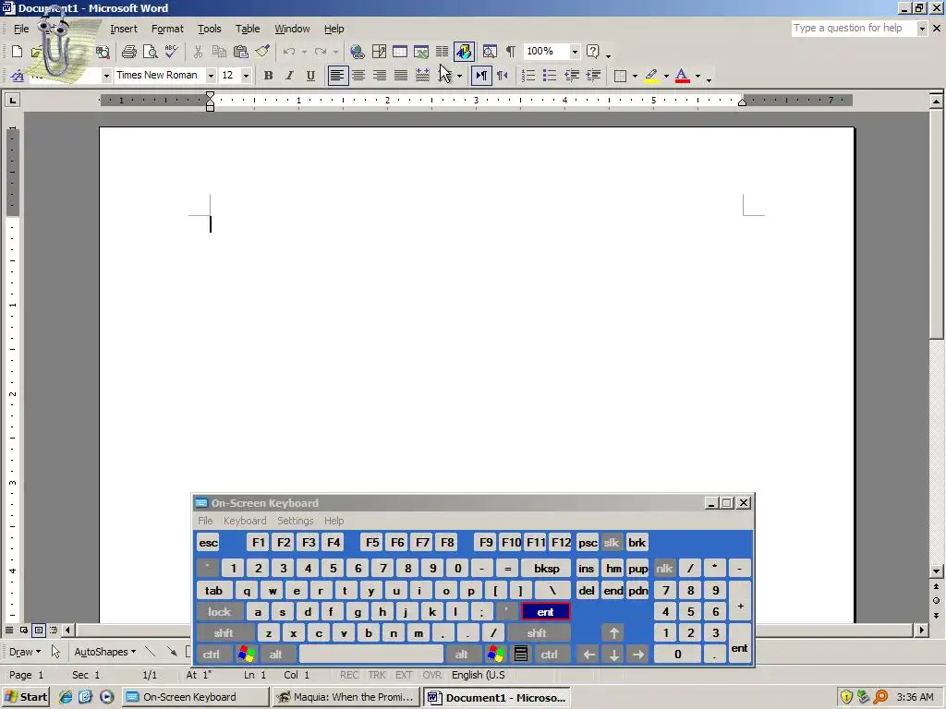946x709 pixels.
Task: Apply the red Font Color
Action: (x=683, y=76)
